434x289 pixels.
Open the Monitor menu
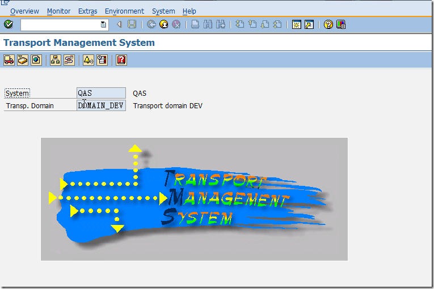pos(58,11)
